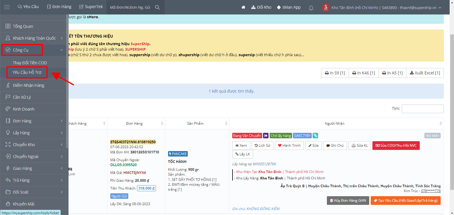
Task: Select Yêu Cầu Hỗ Trợ submenu item
Action: [x=26, y=72]
